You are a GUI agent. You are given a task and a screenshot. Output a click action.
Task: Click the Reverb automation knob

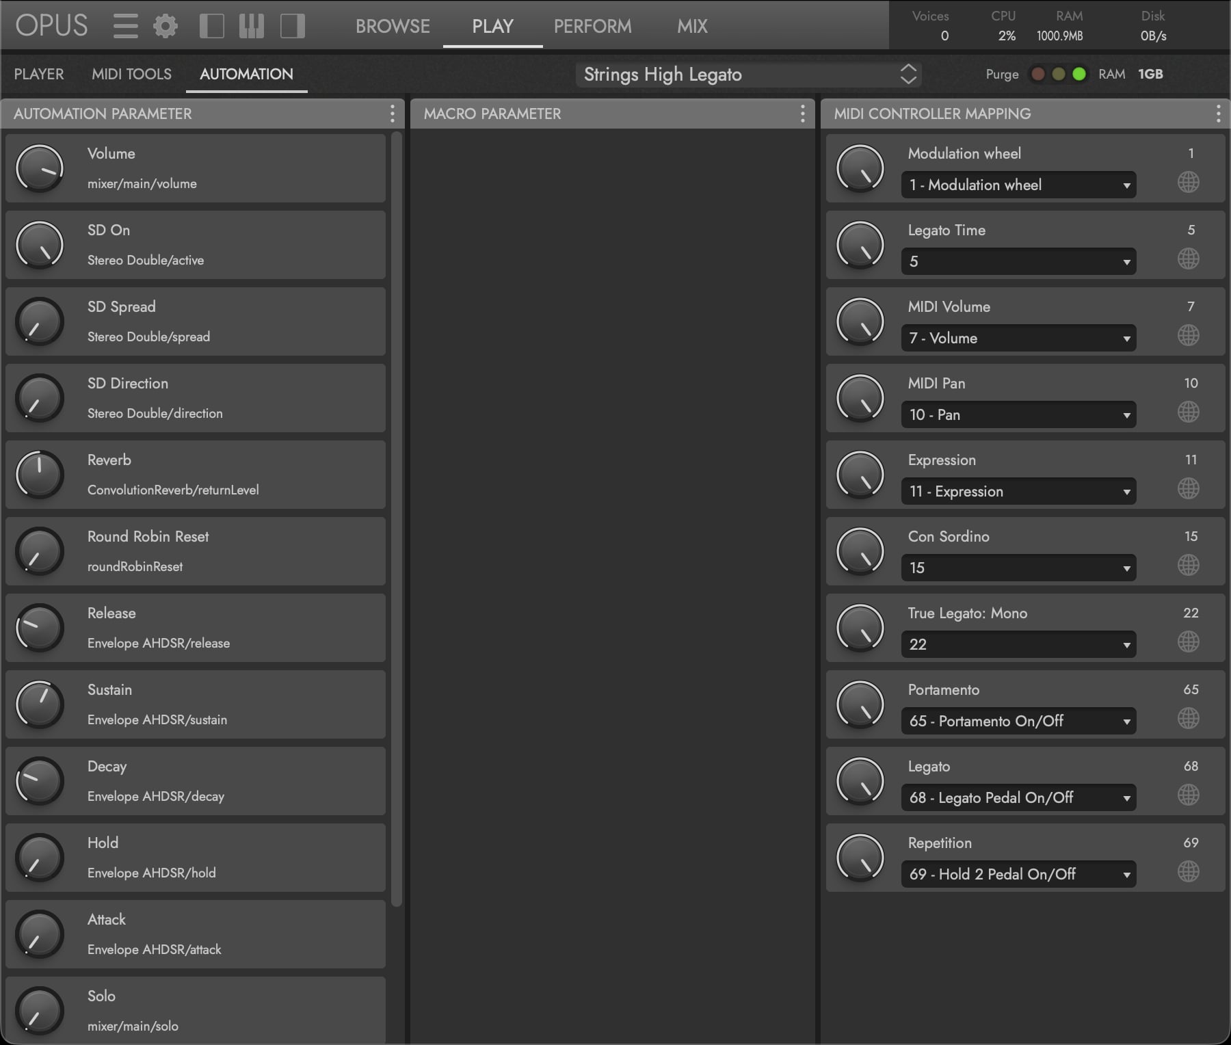(40, 475)
